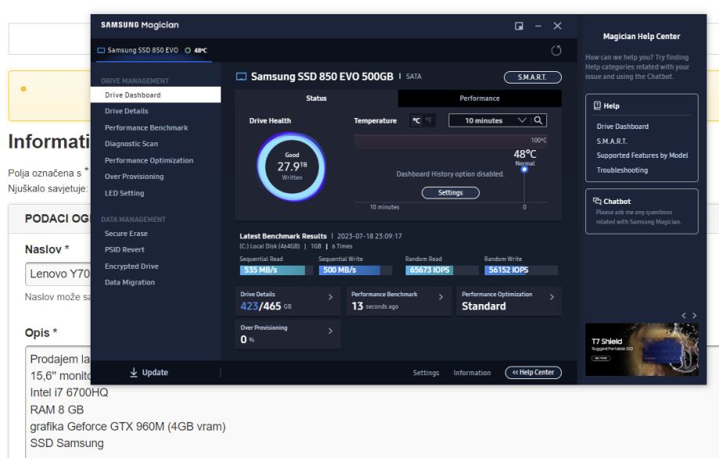Show previous banner with left arrow
The image size is (719, 458).
(x=684, y=316)
